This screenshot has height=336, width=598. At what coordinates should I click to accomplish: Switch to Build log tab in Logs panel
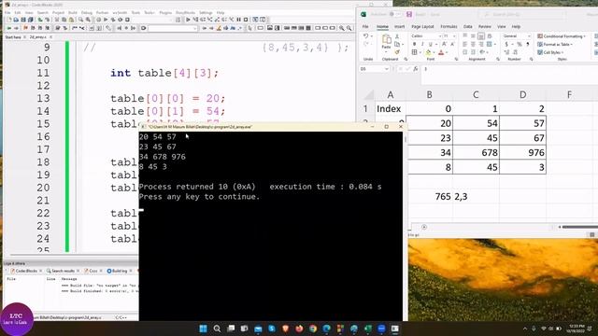(120, 271)
